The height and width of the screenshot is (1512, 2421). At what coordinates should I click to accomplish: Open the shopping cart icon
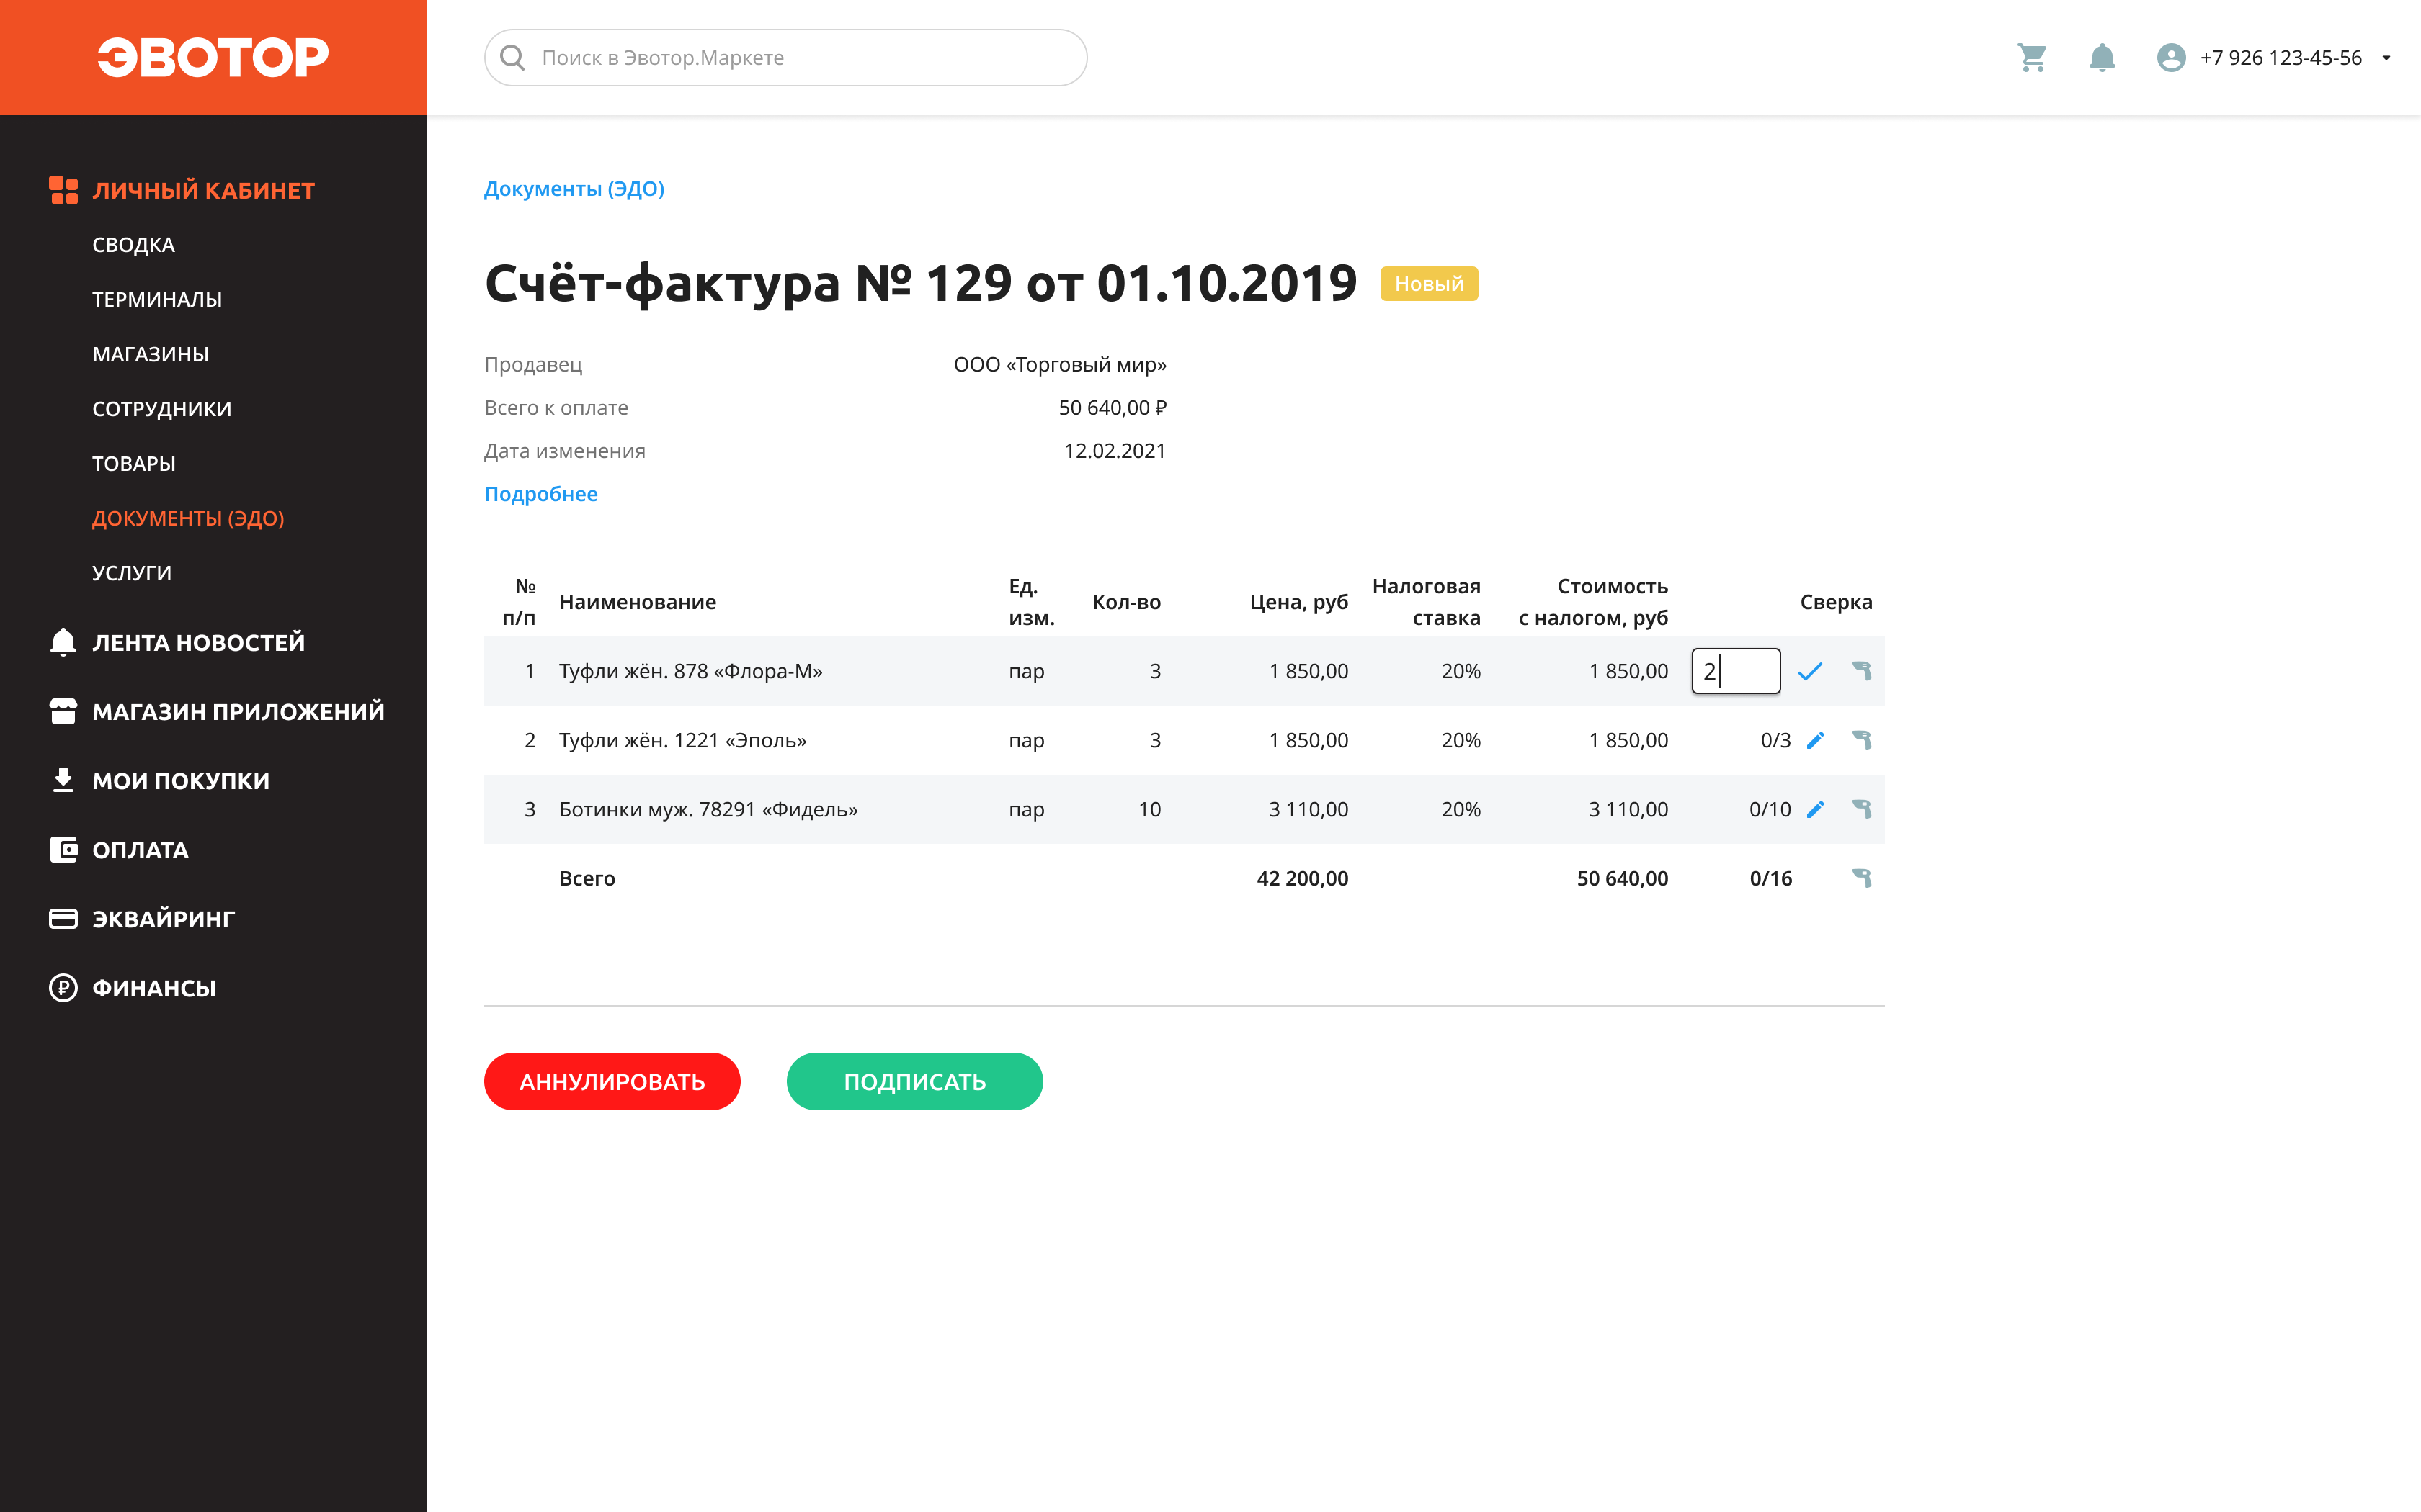tap(2032, 58)
